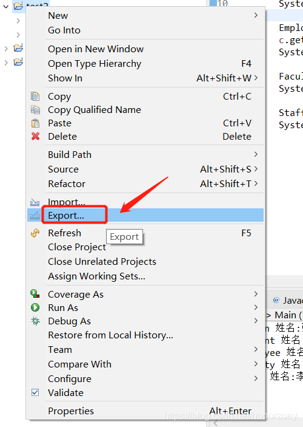Viewport: 303px width, 427px height.
Task: Click the Ctrl+V shortcut label
Action: pos(237,123)
